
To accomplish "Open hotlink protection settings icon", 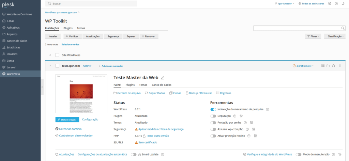I will point(256,136).
